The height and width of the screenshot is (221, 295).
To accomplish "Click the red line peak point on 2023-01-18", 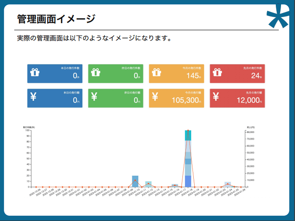I will click(188, 130).
